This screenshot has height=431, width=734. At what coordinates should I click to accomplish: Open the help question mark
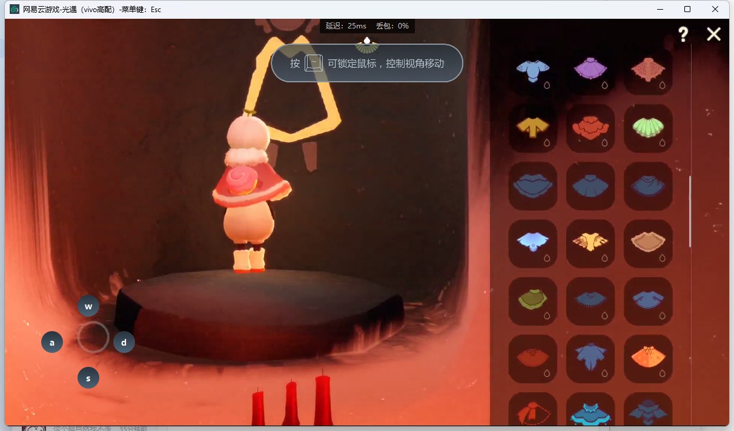click(x=683, y=35)
